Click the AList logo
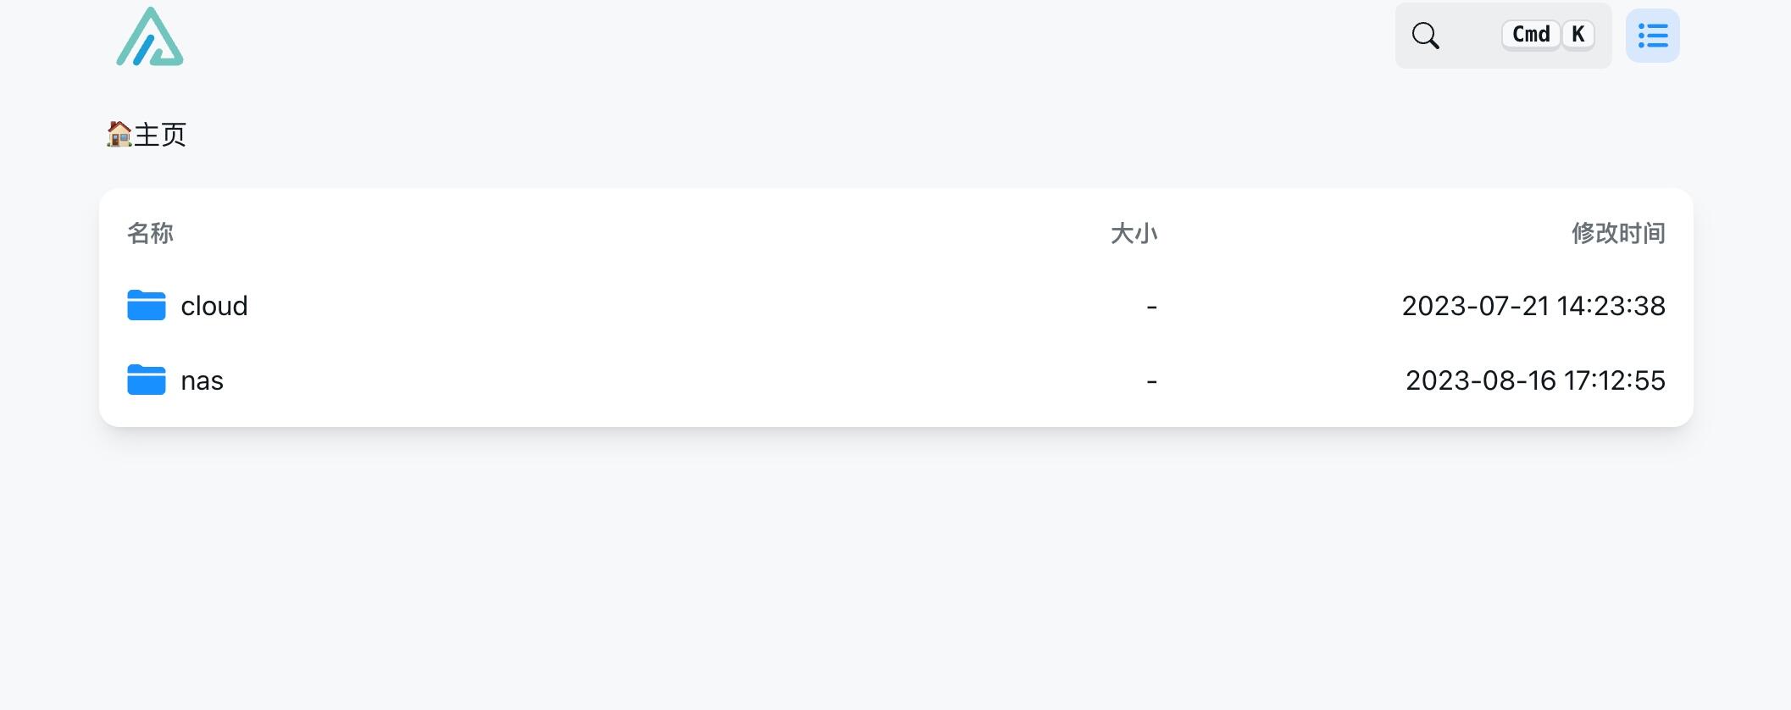The image size is (1791, 710). 150,37
